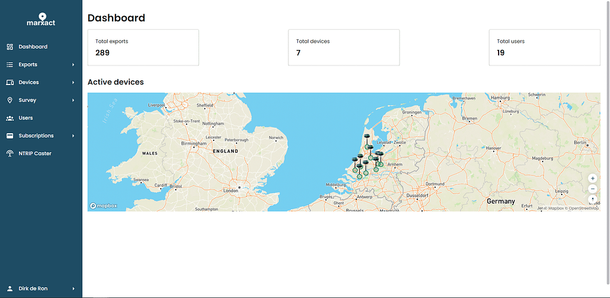Expand the Exports submenu arrow
The height and width of the screenshot is (298, 610).
coord(73,64)
